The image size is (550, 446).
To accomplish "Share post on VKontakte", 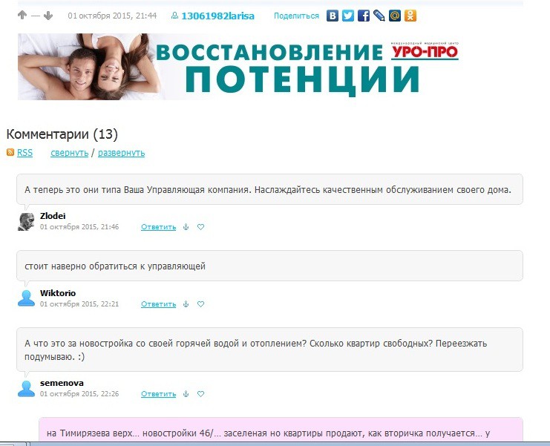I will pos(333,16).
